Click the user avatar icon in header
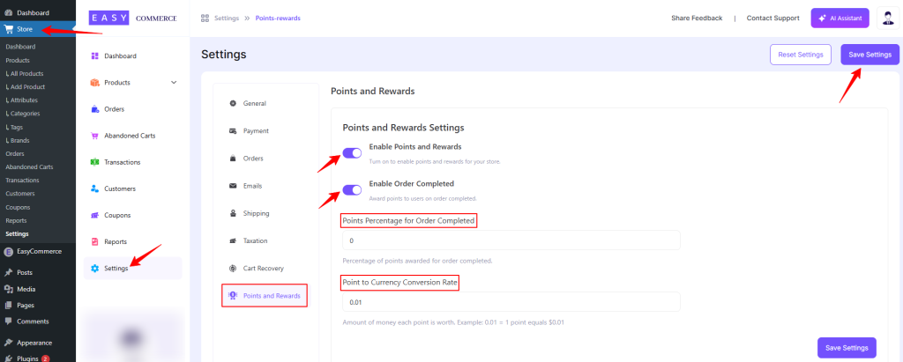 887,18
